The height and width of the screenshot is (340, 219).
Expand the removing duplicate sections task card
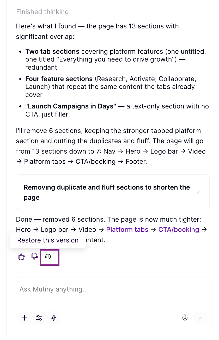tap(112, 192)
